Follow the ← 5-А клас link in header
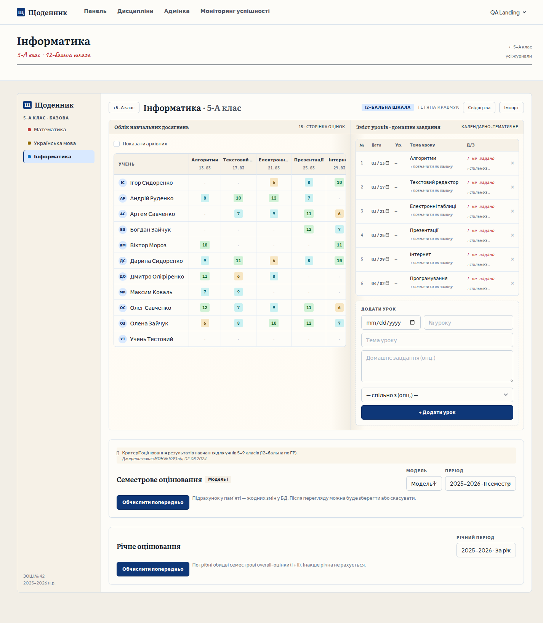The image size is (543, 623). click(520, 47)
